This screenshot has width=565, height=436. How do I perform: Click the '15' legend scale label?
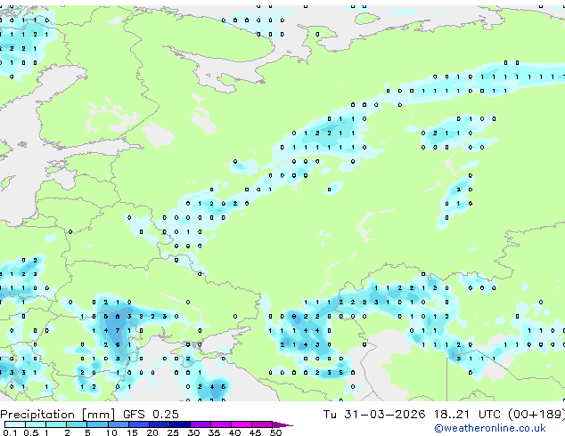coord(132,432)
